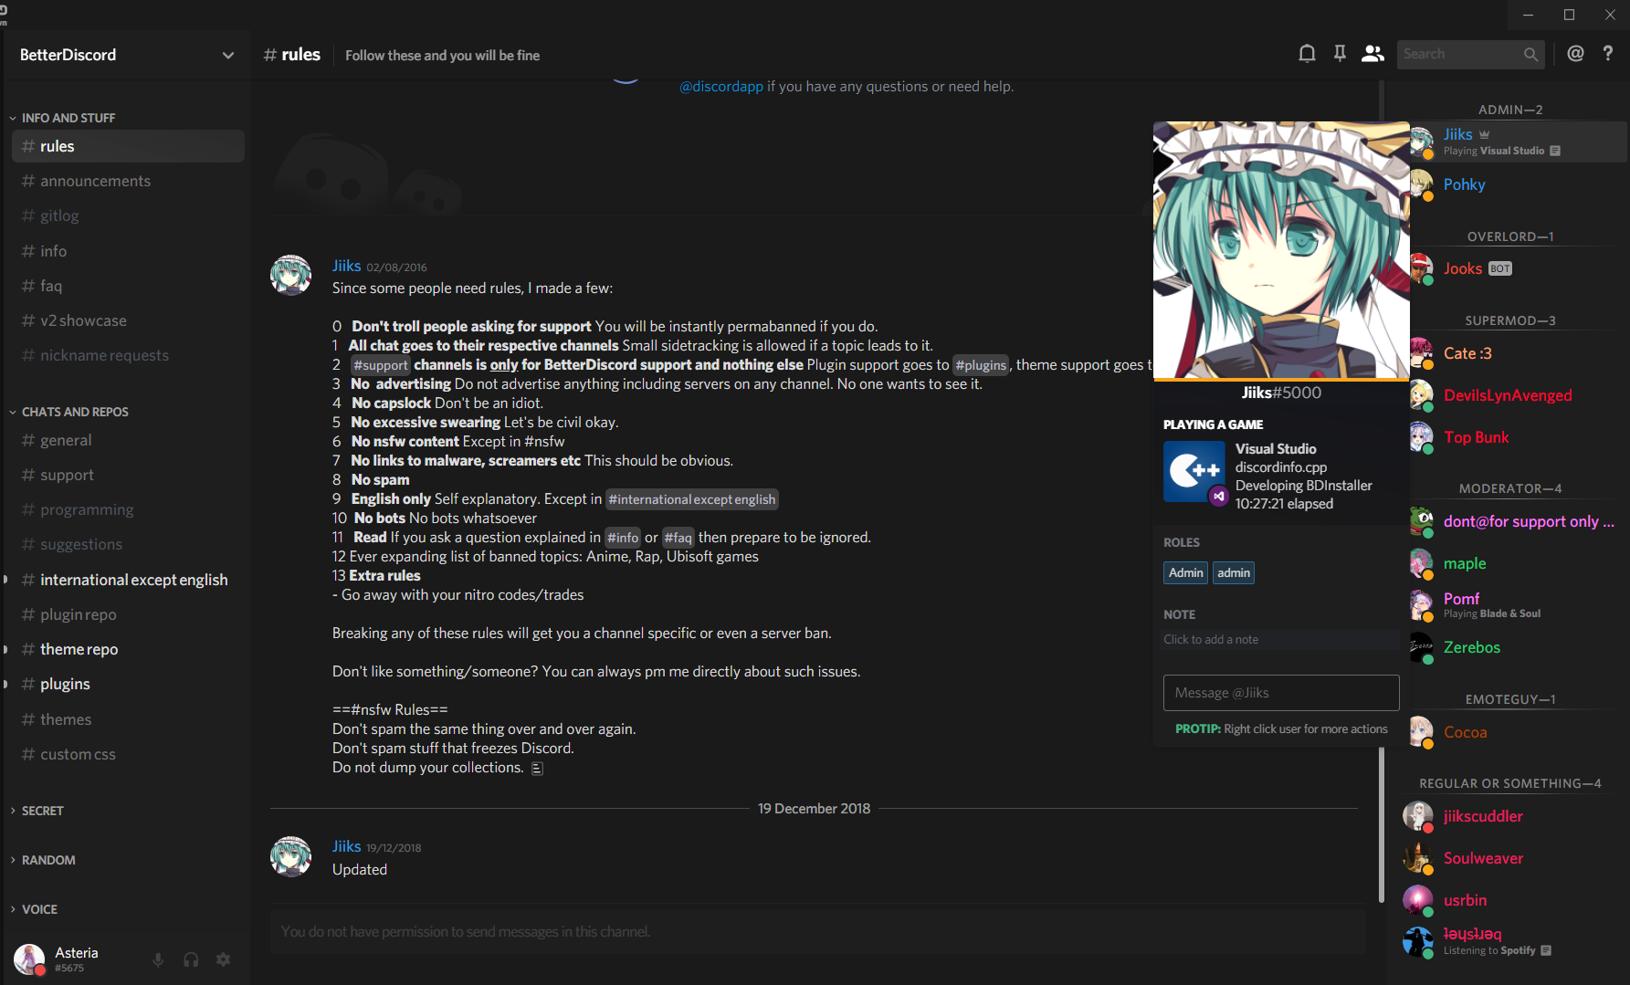Select jiikscuddler in member list
Screen dimensions: 1630x985
point(1516,816)
